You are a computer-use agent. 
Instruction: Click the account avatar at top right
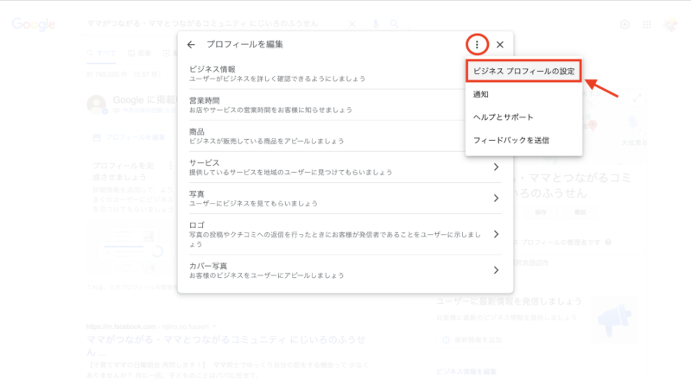tap(671, 24)
